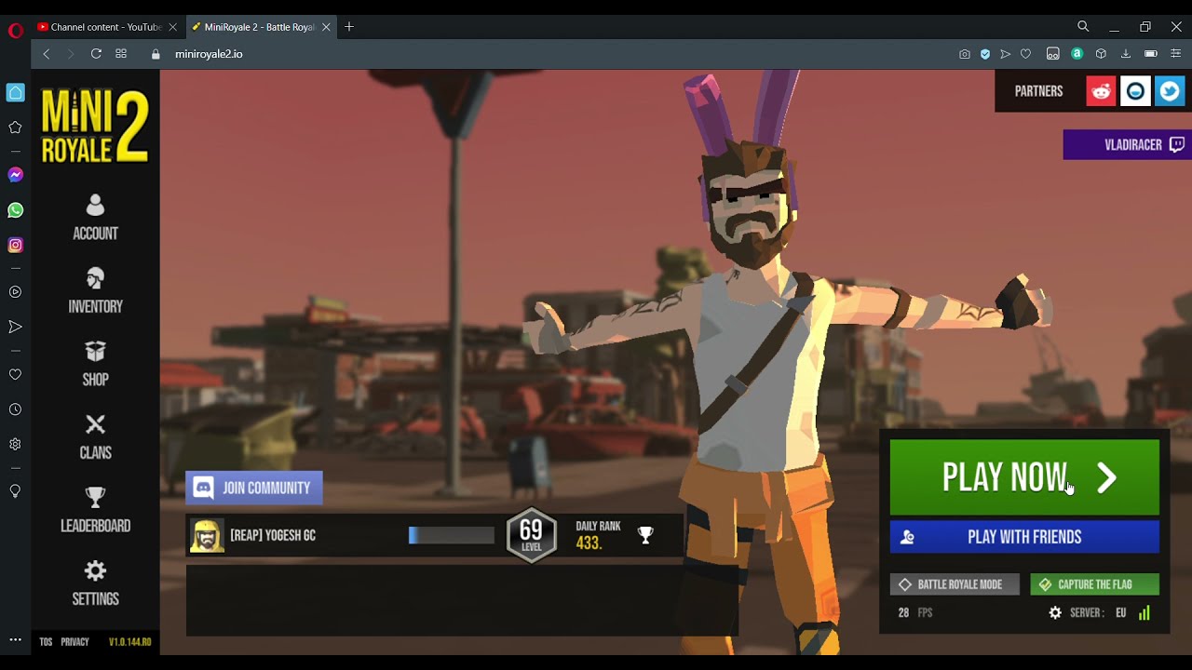Open the blue ring partner icon
Image resolution: width=1192 pixels, height=670 pixels.
pyautogui.click(x=1135, y=91)
